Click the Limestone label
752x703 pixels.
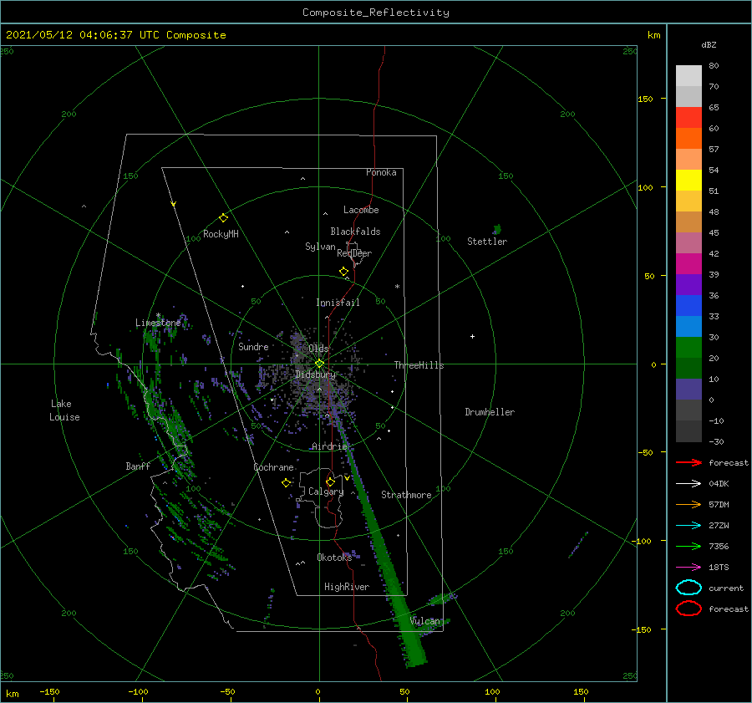[158, 323]
